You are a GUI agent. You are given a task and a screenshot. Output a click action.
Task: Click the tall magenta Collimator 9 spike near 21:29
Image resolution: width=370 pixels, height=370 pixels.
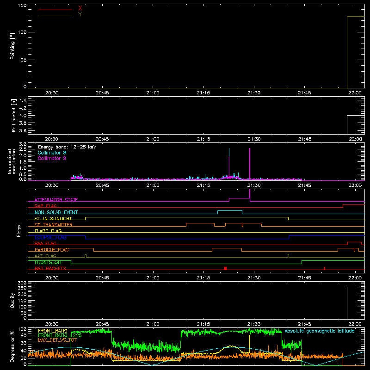pos(250,163)
